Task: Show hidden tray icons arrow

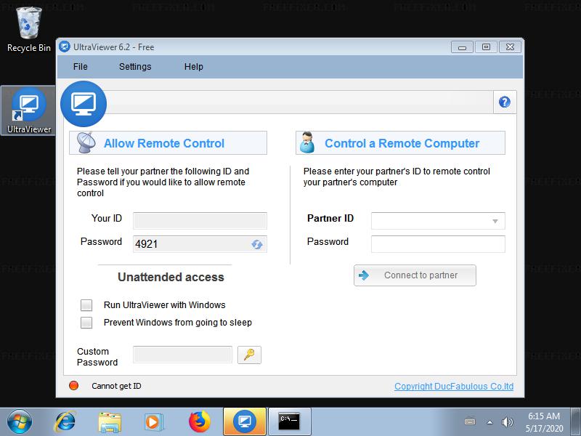Action: coord(489,422)
